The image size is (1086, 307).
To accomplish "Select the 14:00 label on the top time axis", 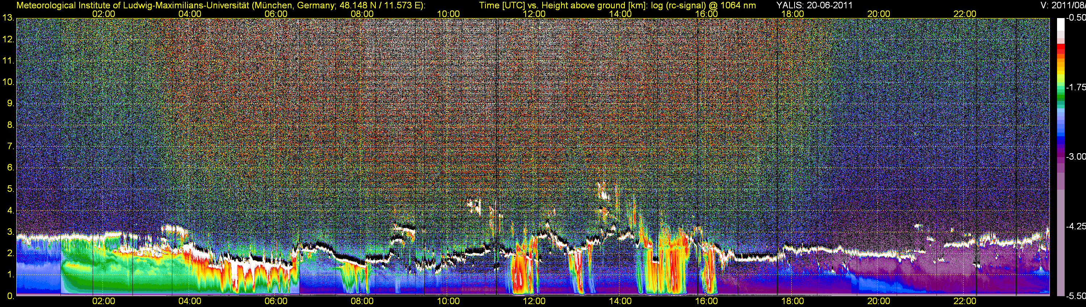I will coord(620,14).
